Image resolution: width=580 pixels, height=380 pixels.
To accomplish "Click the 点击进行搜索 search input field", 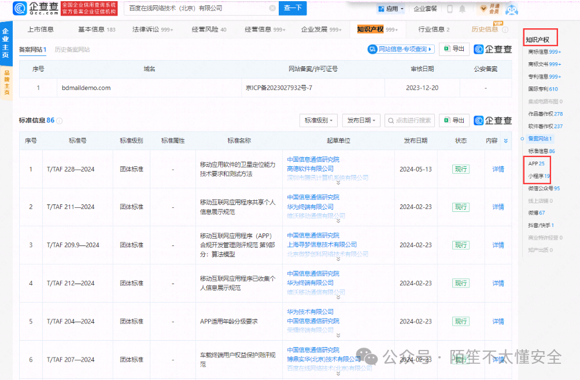I will (x=411, y=120).
